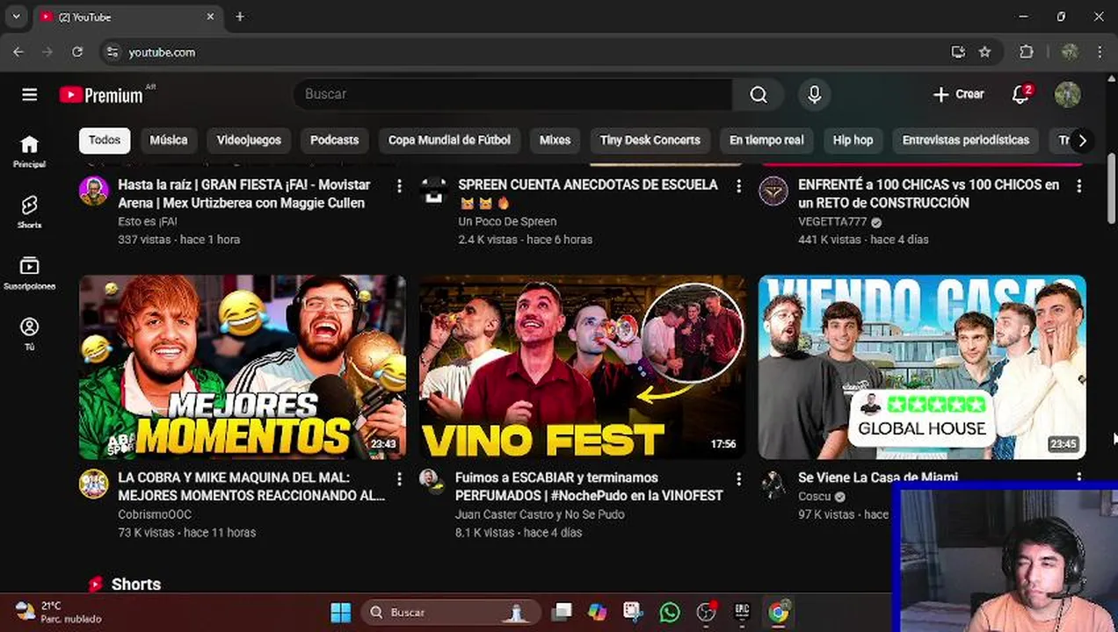Visit the Un Poco De Spreen channel

507,221
